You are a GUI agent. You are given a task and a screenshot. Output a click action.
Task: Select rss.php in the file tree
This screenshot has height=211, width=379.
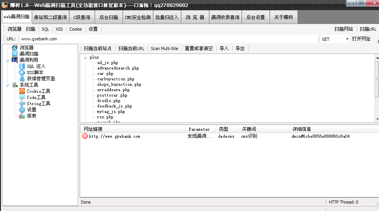105,117
